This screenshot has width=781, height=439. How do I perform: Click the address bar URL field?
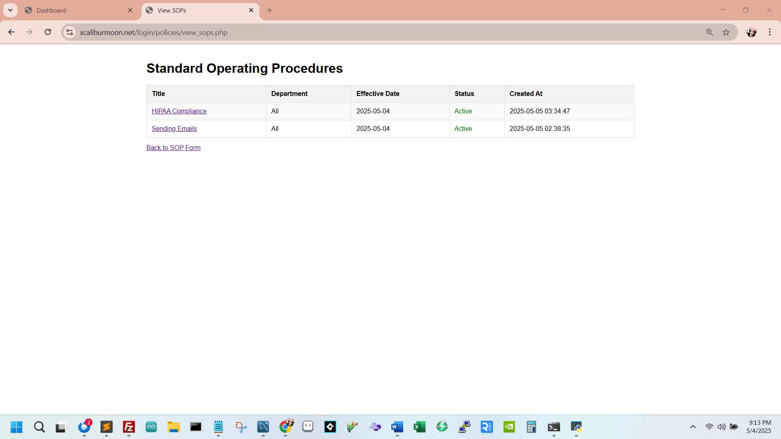coord(366,33)
